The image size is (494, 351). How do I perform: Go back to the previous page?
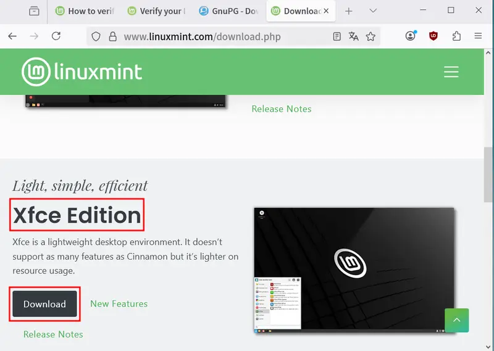pos(12,36)
